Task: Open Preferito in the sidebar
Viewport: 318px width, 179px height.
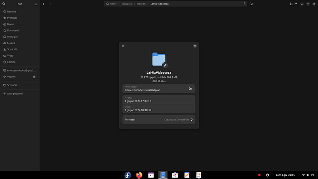Action: (20, 18)
